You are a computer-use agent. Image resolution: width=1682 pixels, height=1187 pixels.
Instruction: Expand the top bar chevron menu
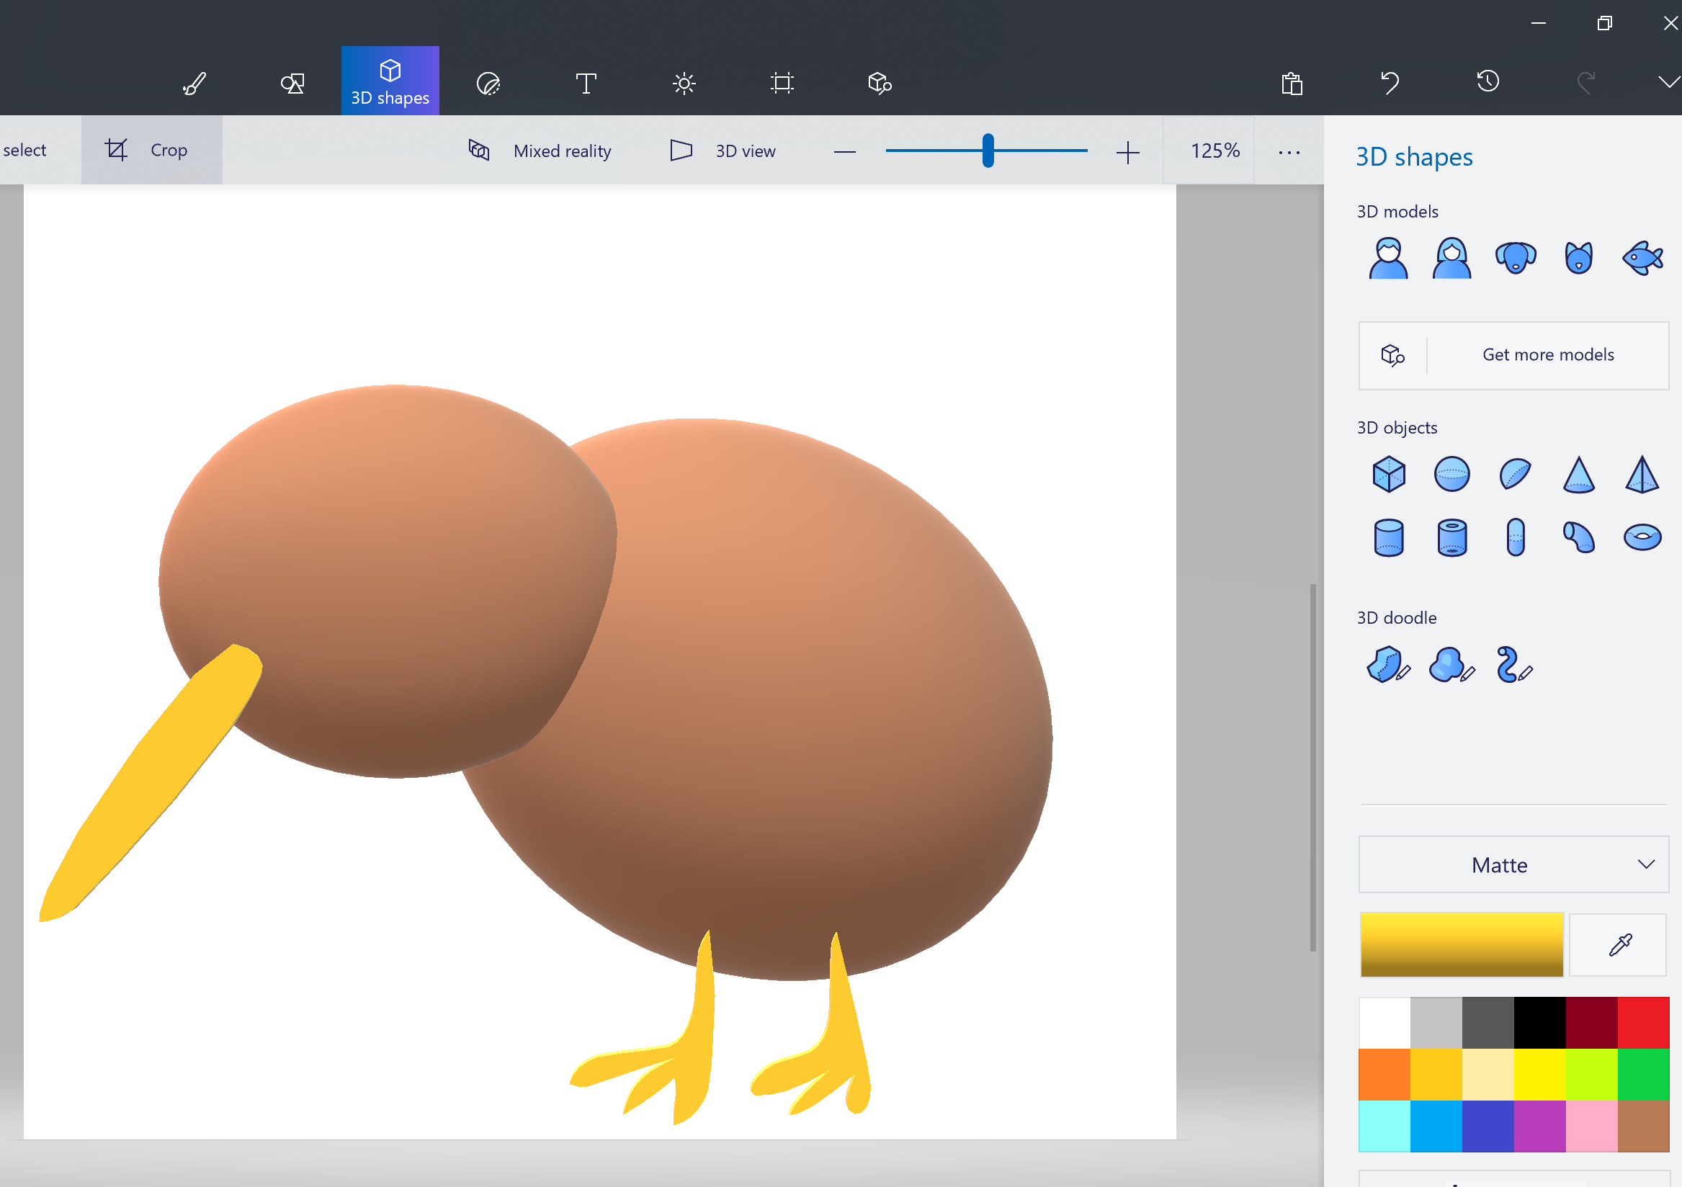(1668, 82)
